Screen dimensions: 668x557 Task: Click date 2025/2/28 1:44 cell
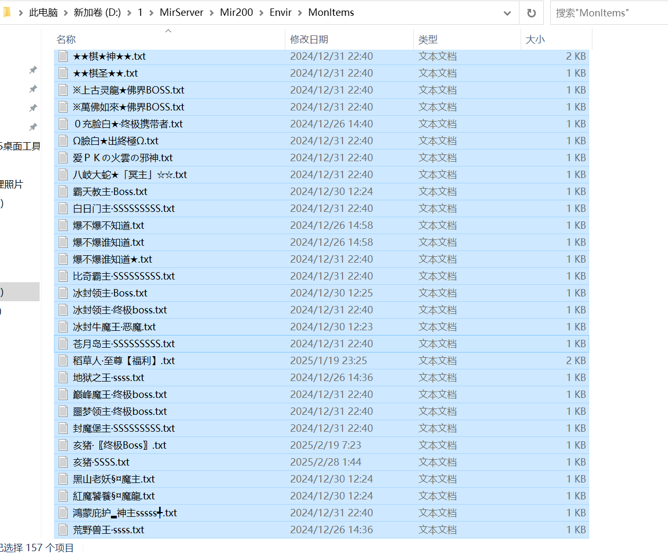pyautogui.click(x=326, y=462)
